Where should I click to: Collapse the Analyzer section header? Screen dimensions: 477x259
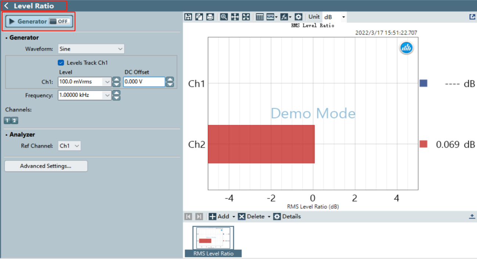click(x=21, y=135)
